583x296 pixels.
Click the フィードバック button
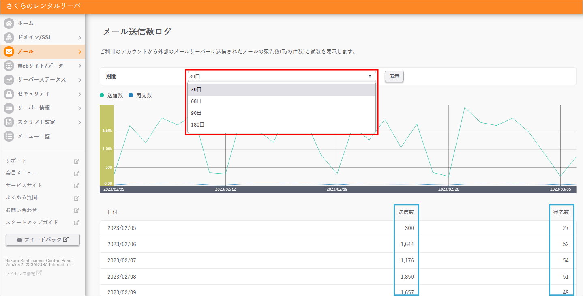42,240
